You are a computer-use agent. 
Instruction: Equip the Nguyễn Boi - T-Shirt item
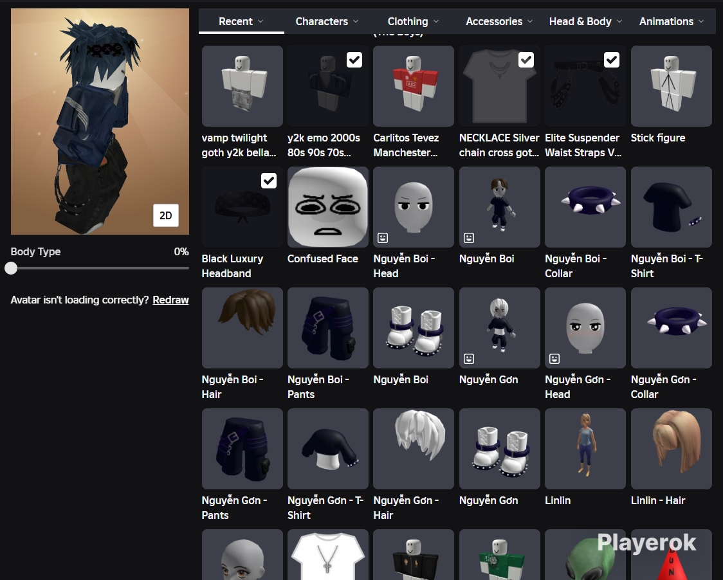click(672, 207)
